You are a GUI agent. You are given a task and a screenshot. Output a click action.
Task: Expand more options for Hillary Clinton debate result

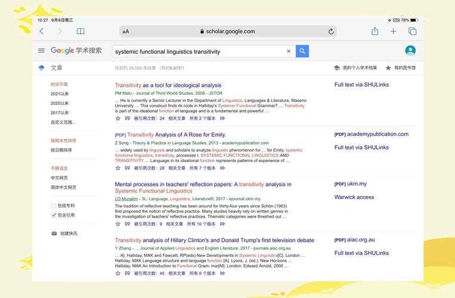[x=222, y=273]
